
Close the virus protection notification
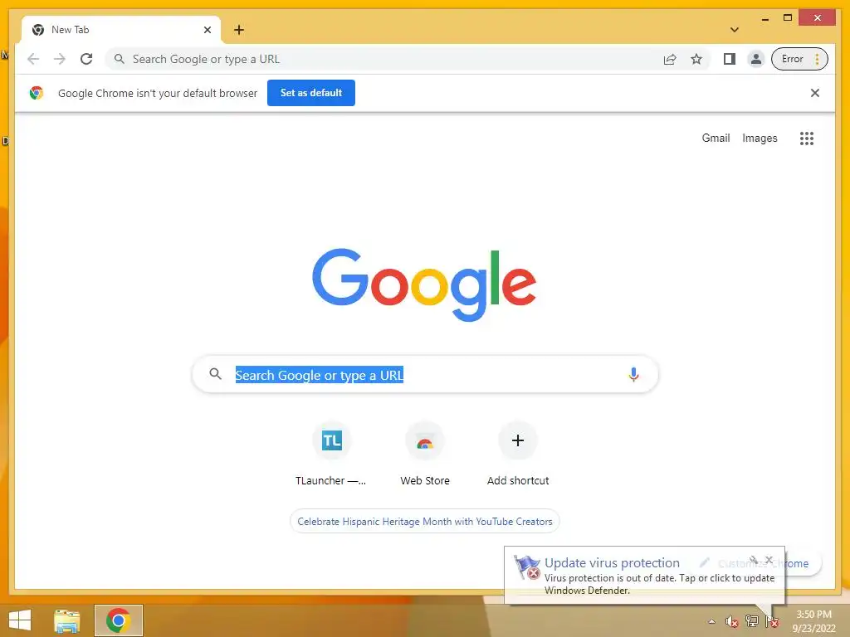point(769,560)
